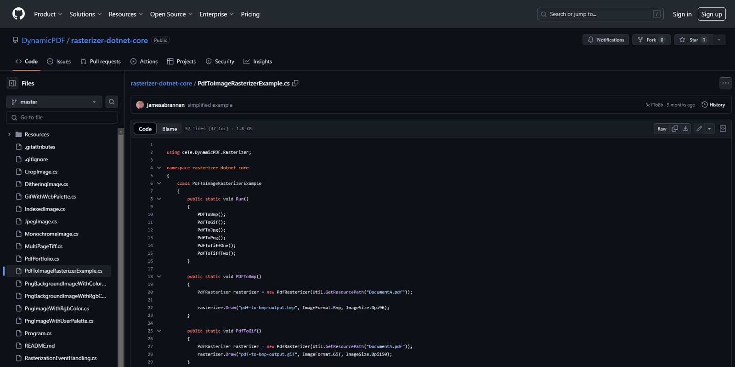735x367 pixels.
Task: Expand the Resources folder in tree
Action: 9,134
